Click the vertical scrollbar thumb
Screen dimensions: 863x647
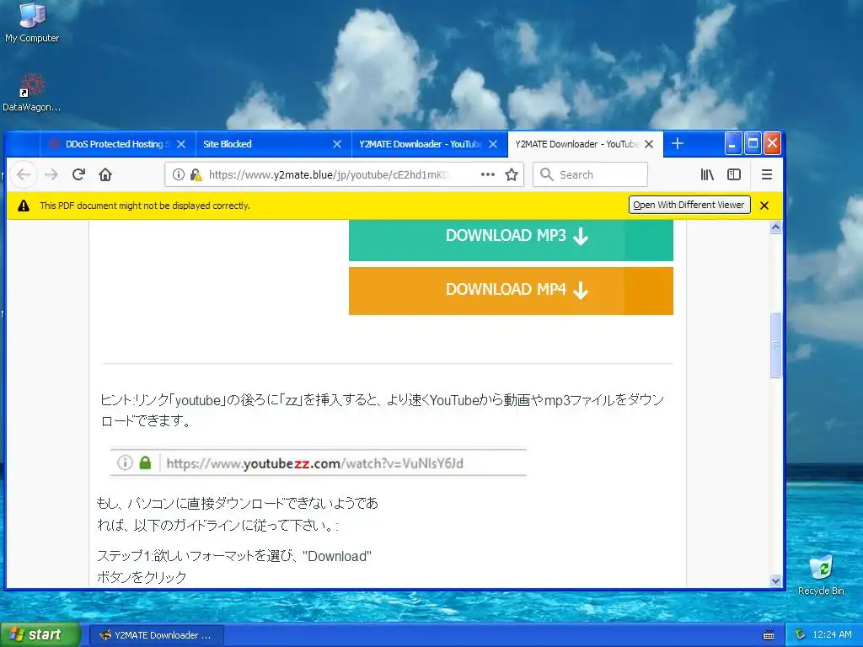[x=775, y=345]
